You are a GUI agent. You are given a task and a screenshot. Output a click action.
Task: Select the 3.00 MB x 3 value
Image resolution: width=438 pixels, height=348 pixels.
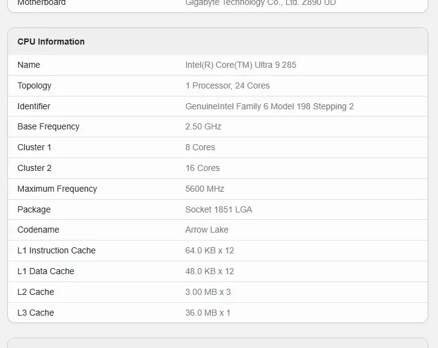click(208, 292)
